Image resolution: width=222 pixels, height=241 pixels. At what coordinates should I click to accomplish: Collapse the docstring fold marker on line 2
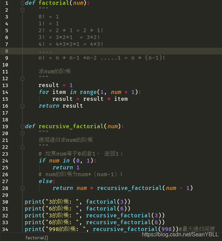click(x=22, y=10)
